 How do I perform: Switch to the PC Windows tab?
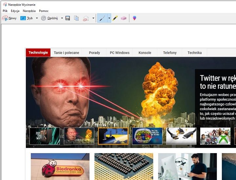pyautogui.click(x=120, y=52)
